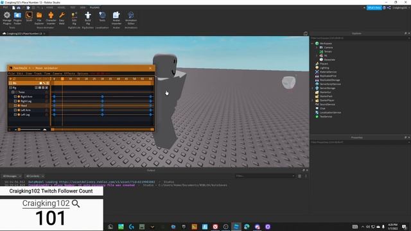The width and height of the screenshot is (411, 231).
Task: Open Microsoft Edge from the taskbar
Action: [x=247, y=227]
